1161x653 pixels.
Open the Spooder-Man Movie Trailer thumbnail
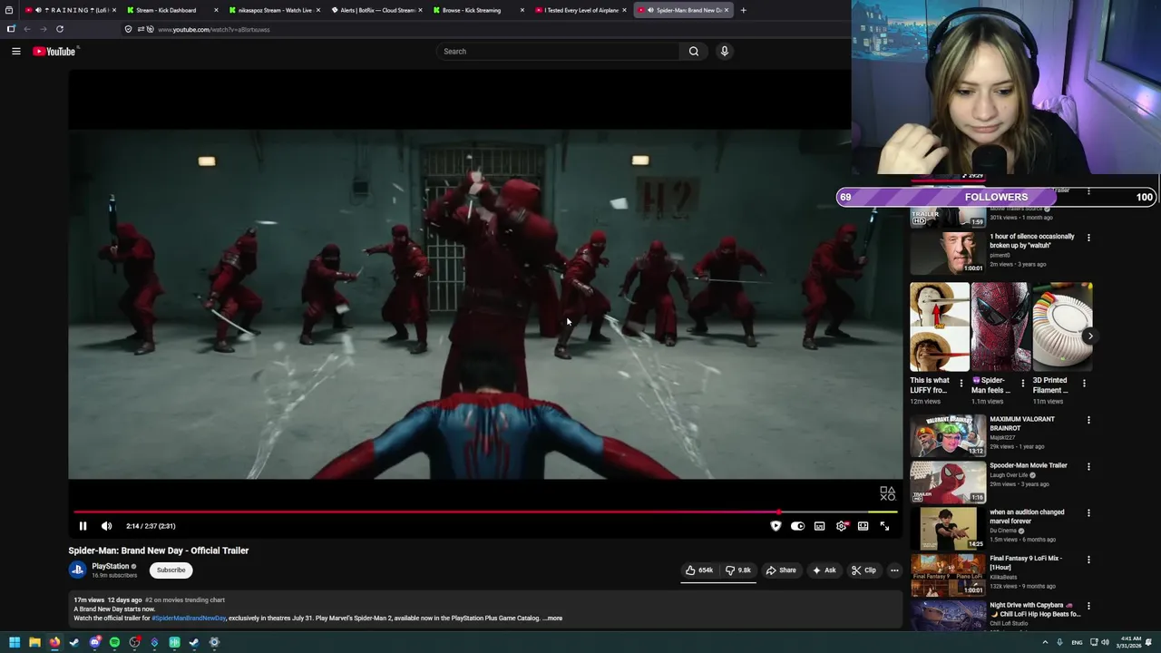(948, 482)
